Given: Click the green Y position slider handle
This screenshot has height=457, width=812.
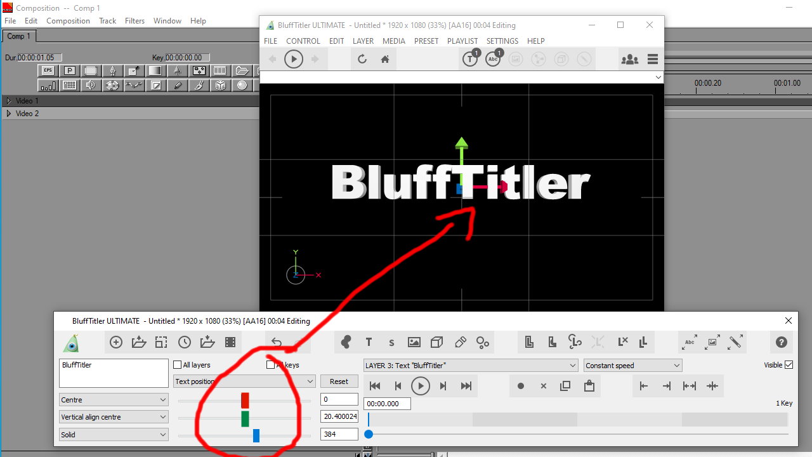Looking at the screenshot, I should coord(245,418).
